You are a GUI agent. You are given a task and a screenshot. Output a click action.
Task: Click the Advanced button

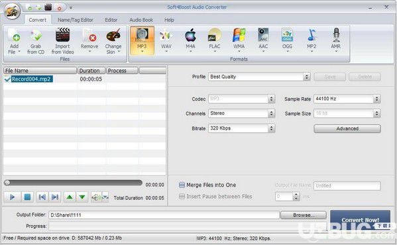347,128
